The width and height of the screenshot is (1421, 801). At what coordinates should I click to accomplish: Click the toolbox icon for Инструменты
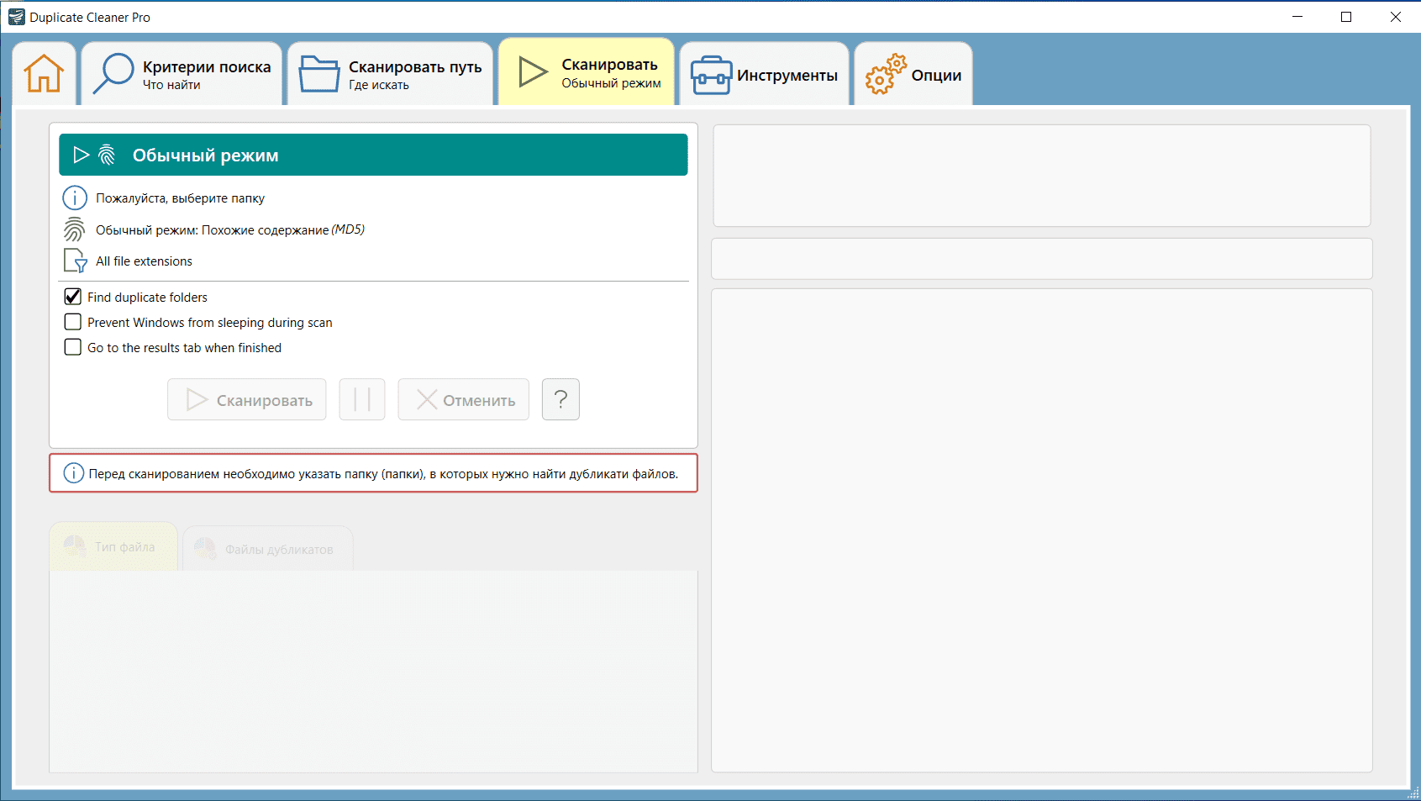pyautogui.click(x=711, y=76)
